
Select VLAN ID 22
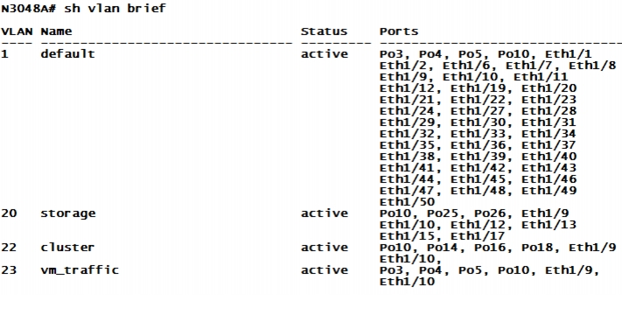pos(9,248)
